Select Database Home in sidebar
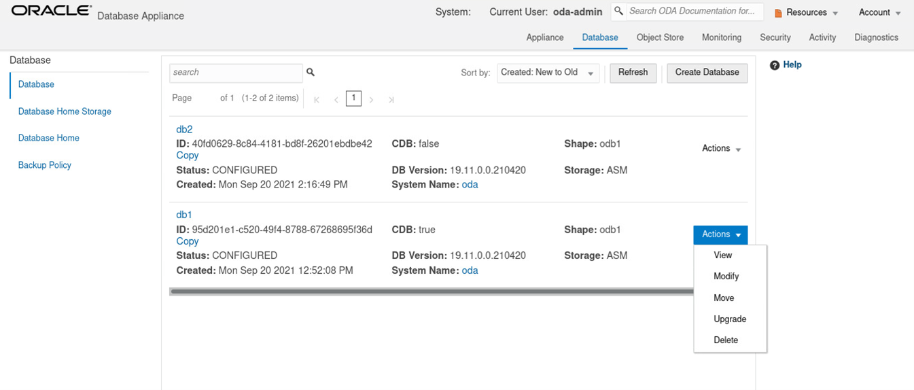Viewport: 914px width, 390px height. click(48, 138)
